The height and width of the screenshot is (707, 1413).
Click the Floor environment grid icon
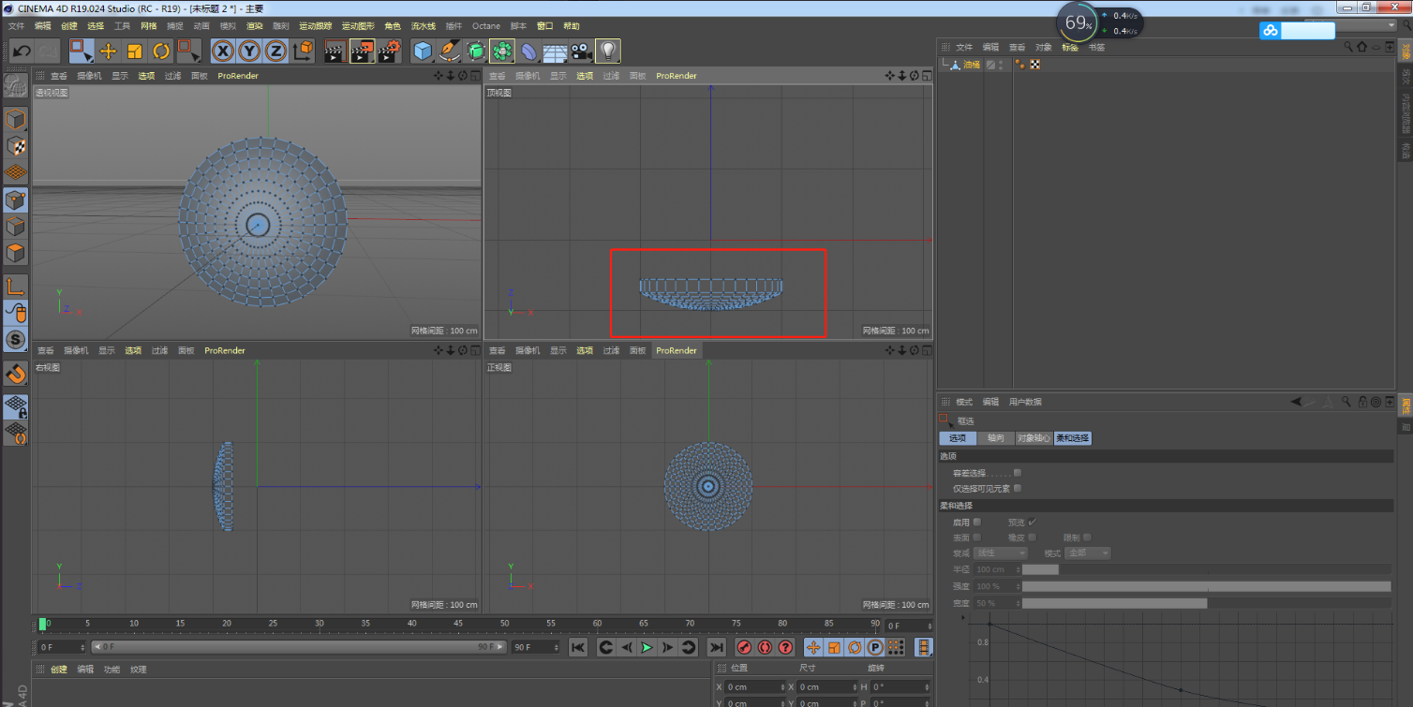(x=555, y=51)
